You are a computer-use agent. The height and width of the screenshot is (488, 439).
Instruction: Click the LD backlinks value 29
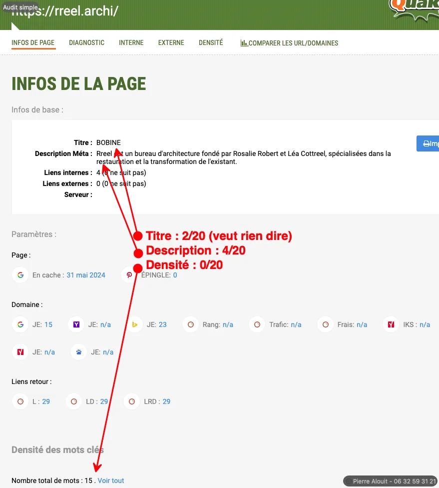click(x=104, y=401)
